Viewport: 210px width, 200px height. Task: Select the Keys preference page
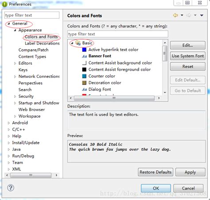point(23,70)
